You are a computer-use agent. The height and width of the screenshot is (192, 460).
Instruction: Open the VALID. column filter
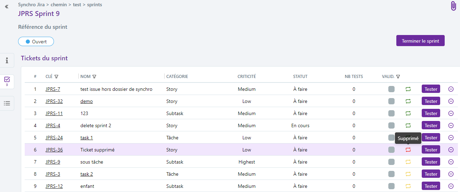(x=398, y=77)
